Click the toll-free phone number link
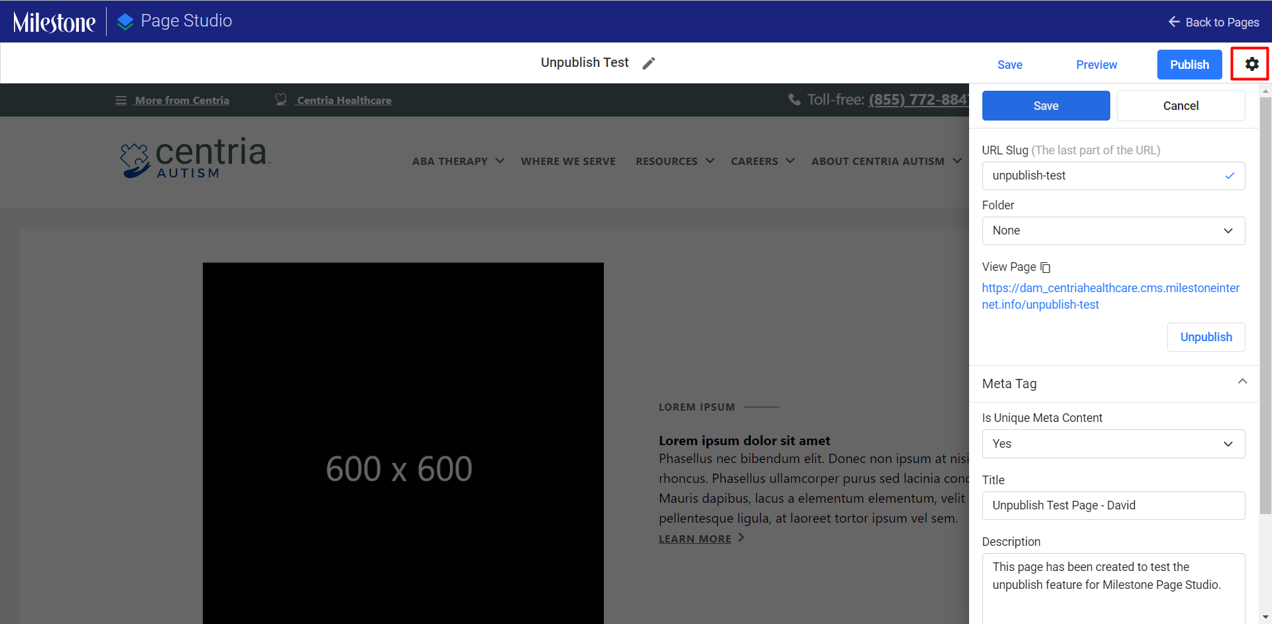This screenshot has width=1272, height=624. (919, 99)
